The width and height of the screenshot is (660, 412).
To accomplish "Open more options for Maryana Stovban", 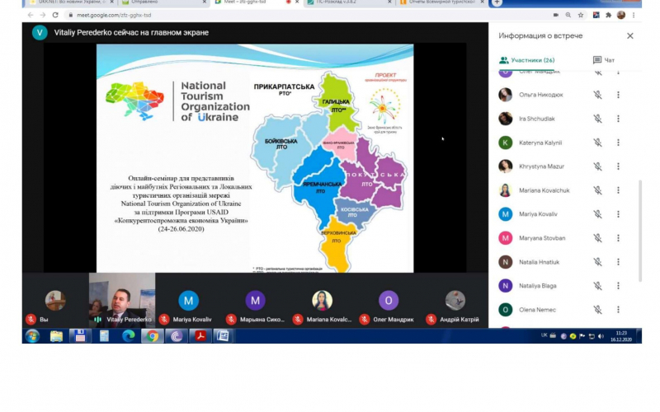I will click(x=618, y=238).
